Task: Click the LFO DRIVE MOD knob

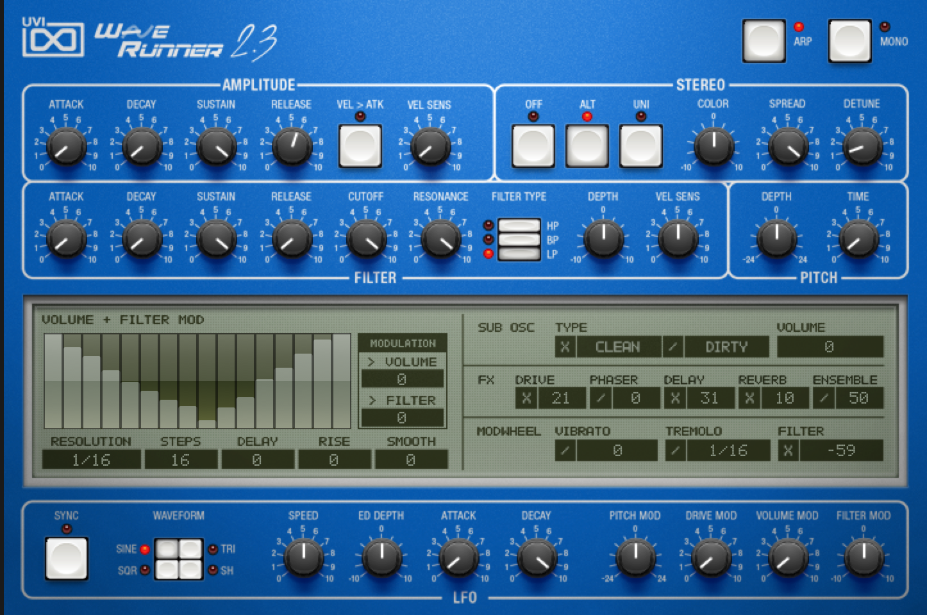Action: coord(711,557)
